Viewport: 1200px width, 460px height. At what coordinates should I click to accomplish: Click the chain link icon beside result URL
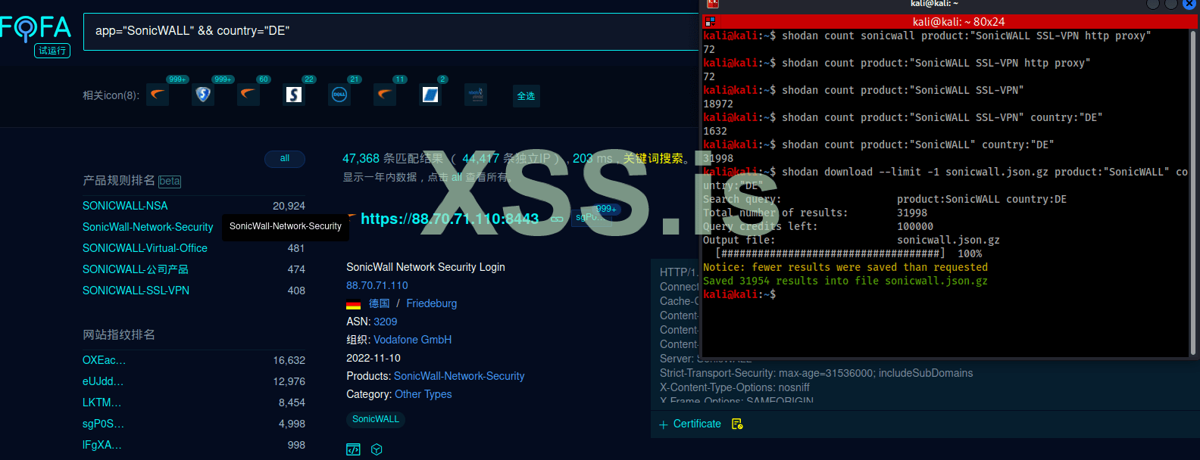click(x=557, y=219)
